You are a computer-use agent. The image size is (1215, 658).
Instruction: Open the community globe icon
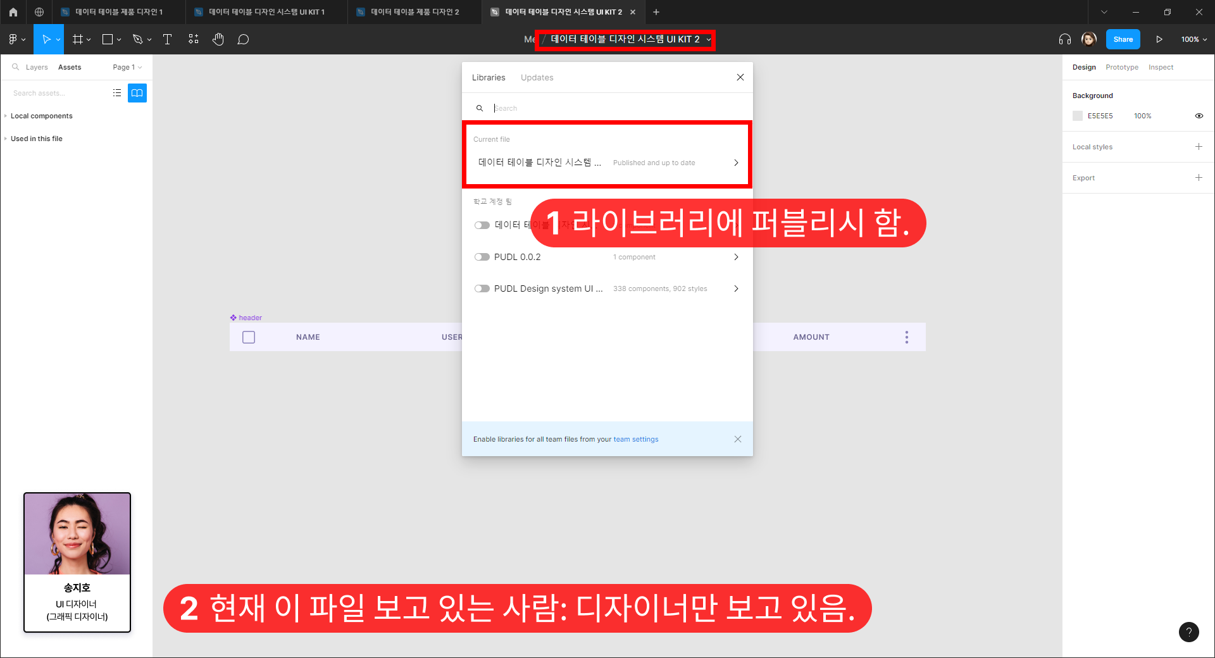coord(39,12)
